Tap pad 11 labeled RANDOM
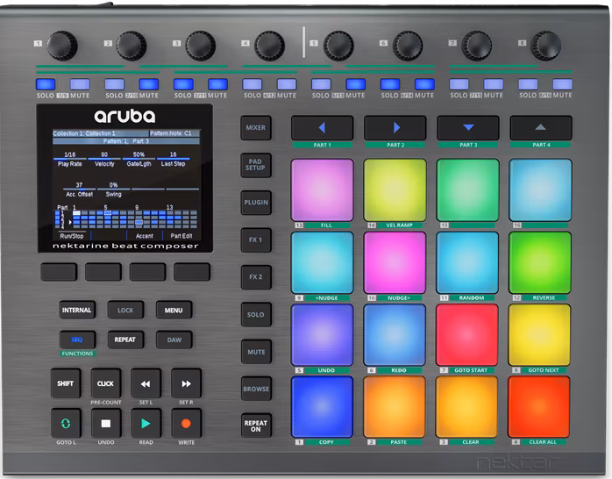Viewport: 612px width, 479px height. click(467, 262)
